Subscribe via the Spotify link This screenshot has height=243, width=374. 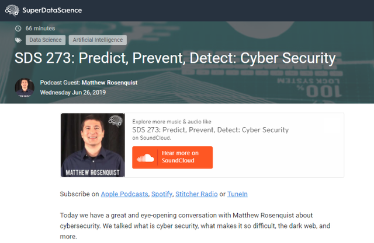pos(162,193)
